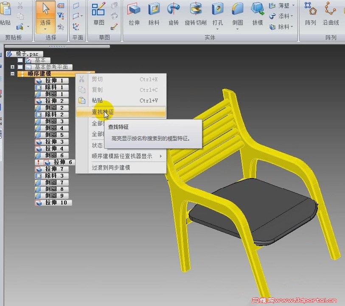
Task: Open the 打孔 dropdown arrow
Action: click(x=217, y=29)
